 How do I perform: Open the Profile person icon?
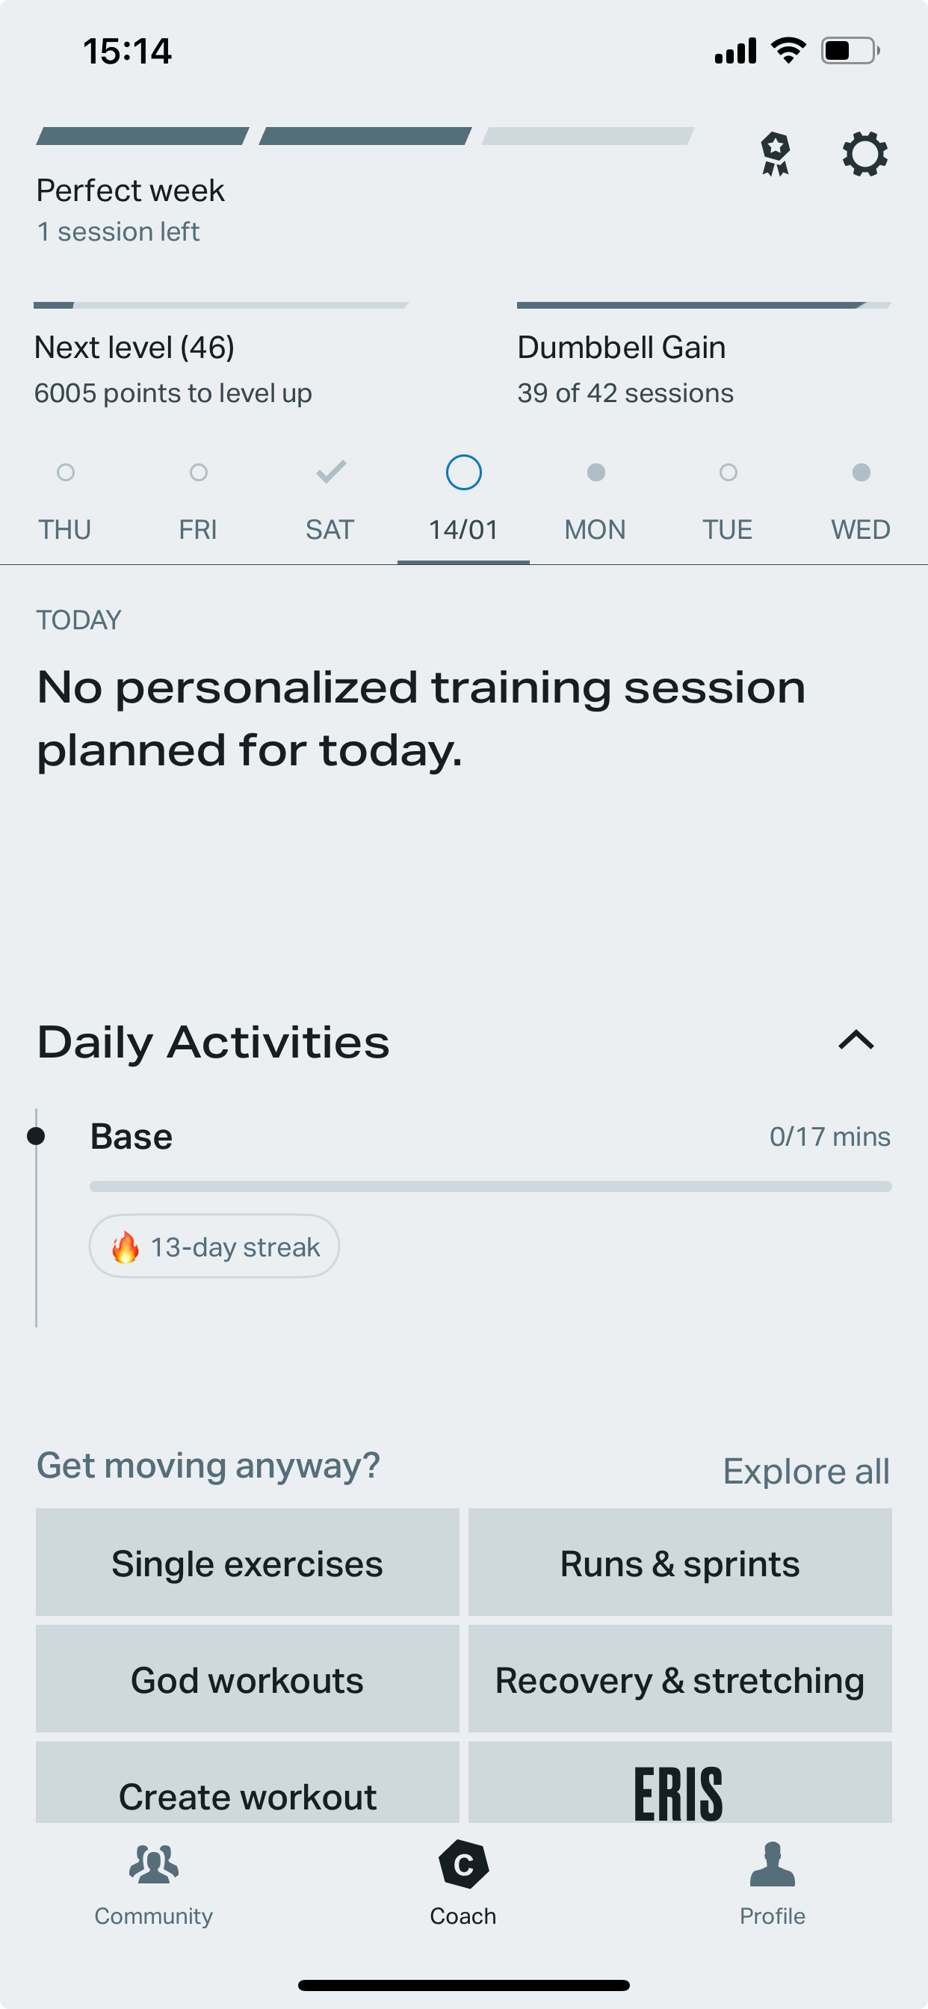click(x=772, y=1865)
